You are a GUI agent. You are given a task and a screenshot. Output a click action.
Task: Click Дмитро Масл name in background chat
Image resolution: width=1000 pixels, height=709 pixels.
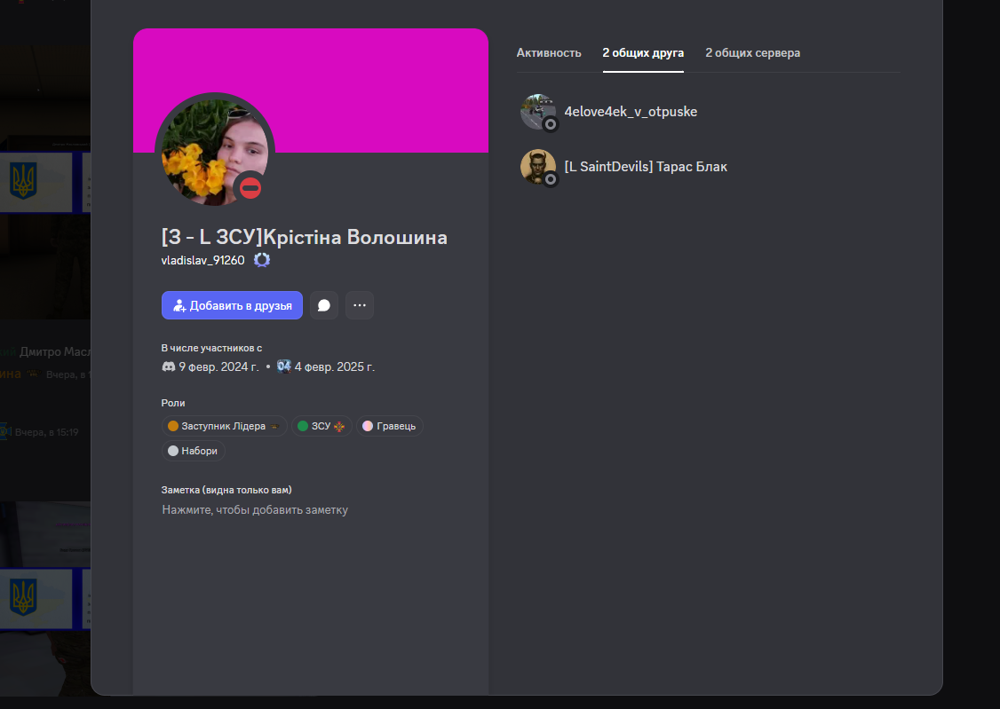(55, 351)
